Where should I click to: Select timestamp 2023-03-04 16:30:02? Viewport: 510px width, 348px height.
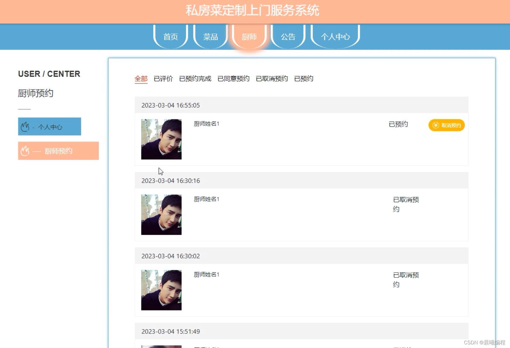pyautogui.click(x=171, y=256)
